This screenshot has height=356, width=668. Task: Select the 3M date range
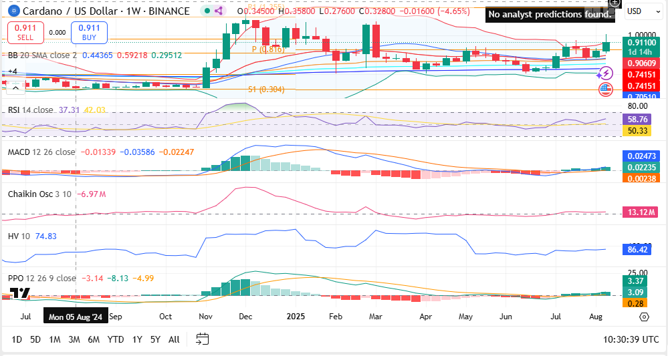point(74,339)
